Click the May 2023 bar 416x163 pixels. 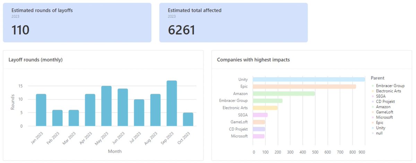pos(106,106)
